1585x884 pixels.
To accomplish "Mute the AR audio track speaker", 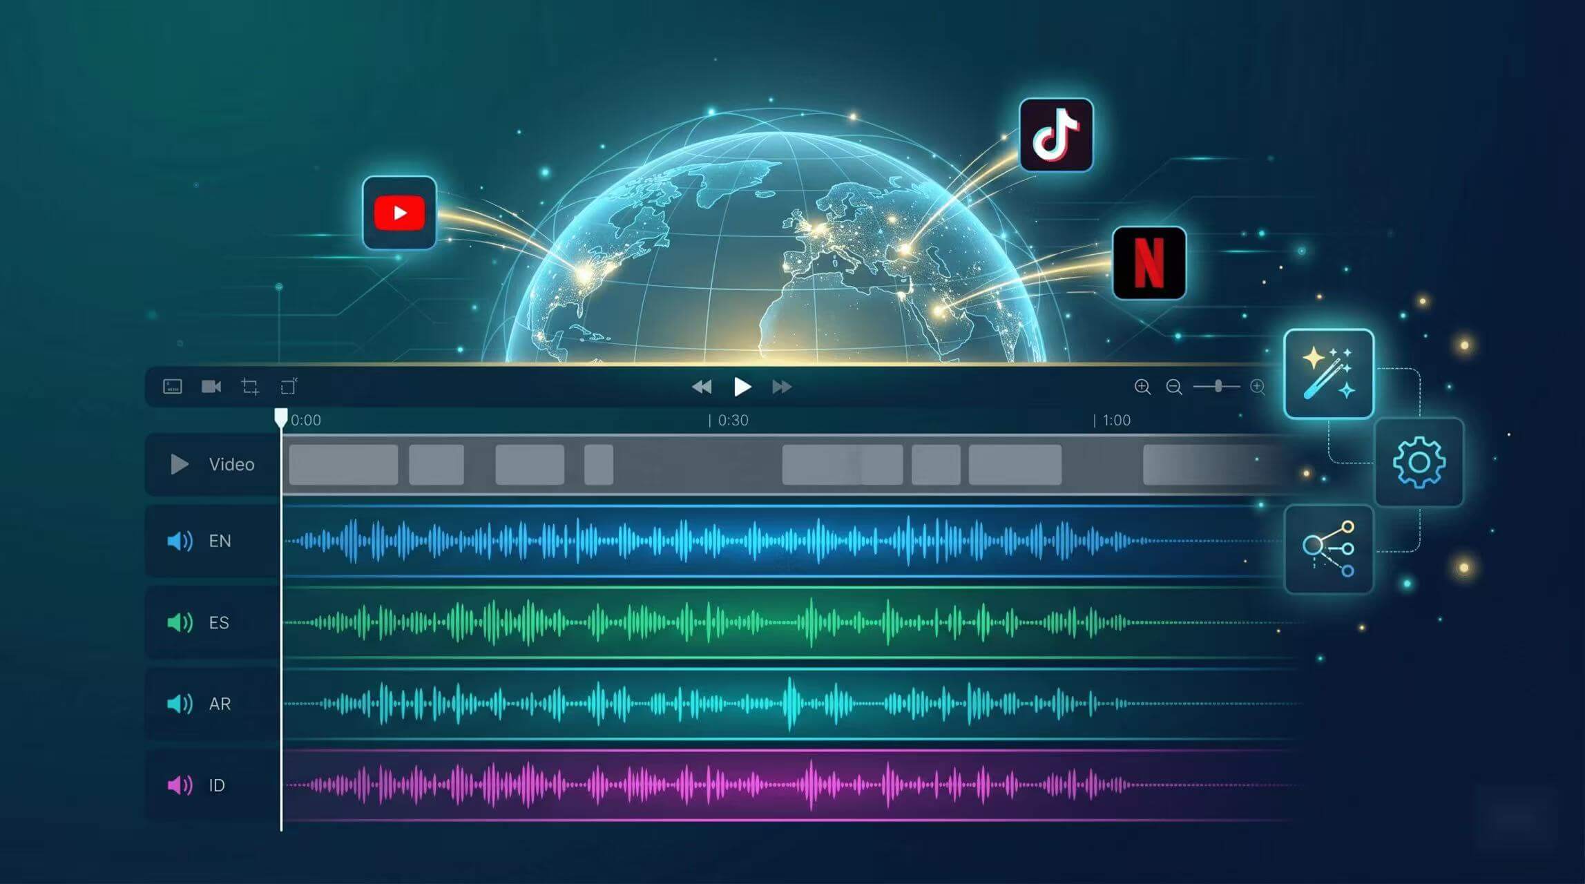I will click(180, 704).
